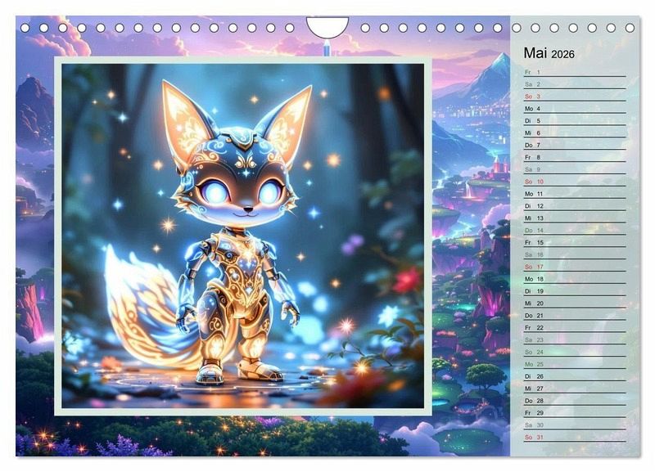Select the 'Di 12' date row

click(575, 206)
